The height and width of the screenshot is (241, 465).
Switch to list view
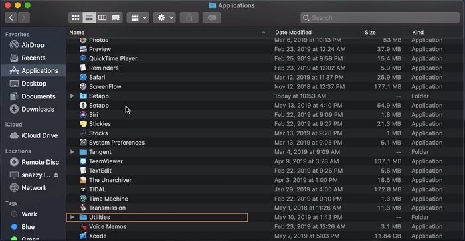89,17
